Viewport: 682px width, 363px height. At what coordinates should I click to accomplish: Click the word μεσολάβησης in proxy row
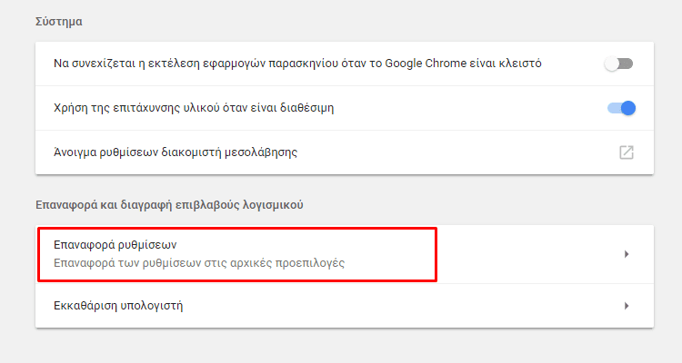(261, 152)
